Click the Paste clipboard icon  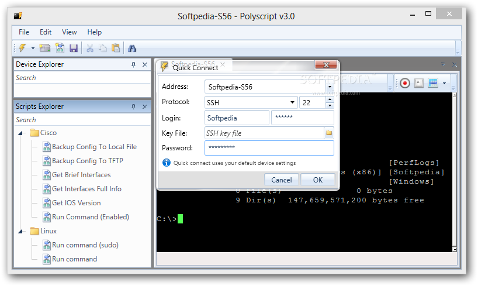[116, 48]
